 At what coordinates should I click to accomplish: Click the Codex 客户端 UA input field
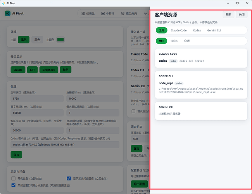click(65, 145)
